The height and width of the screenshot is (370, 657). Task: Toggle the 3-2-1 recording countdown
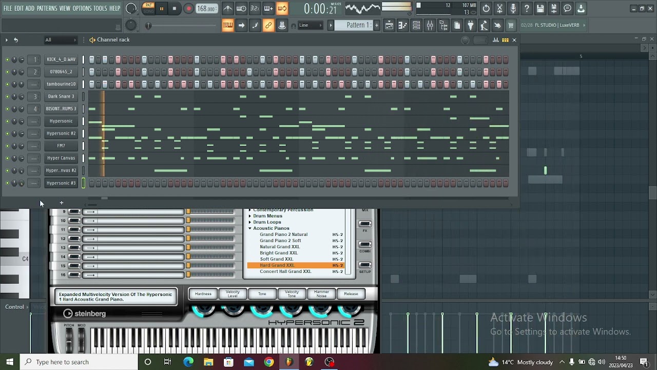[x=255, y=8]
